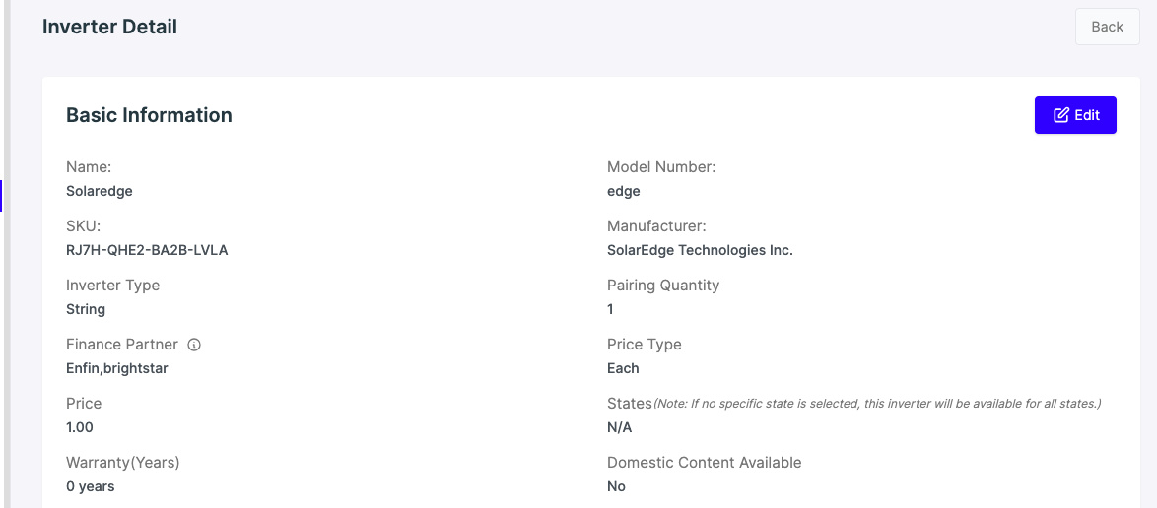Click the Price Type value Each
This screenshot has width=1157, height=508.
pyautogui.click(x=623, y=368)
